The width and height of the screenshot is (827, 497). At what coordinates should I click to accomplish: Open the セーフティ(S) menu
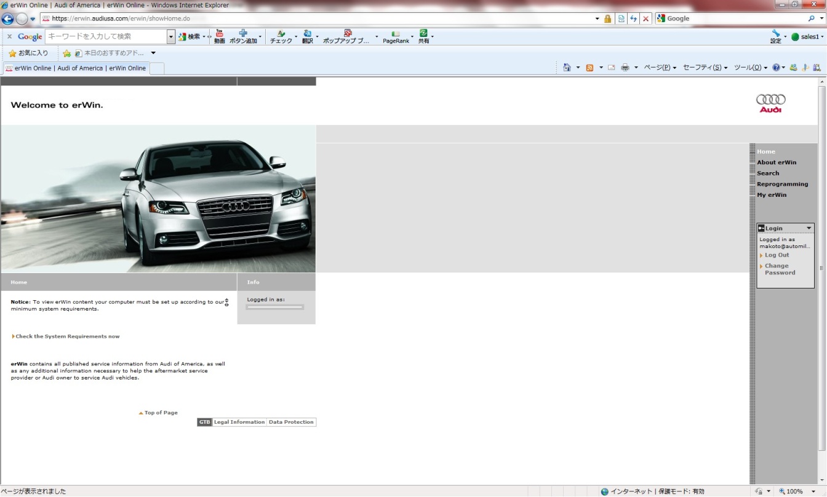click(x=705, y=68)
